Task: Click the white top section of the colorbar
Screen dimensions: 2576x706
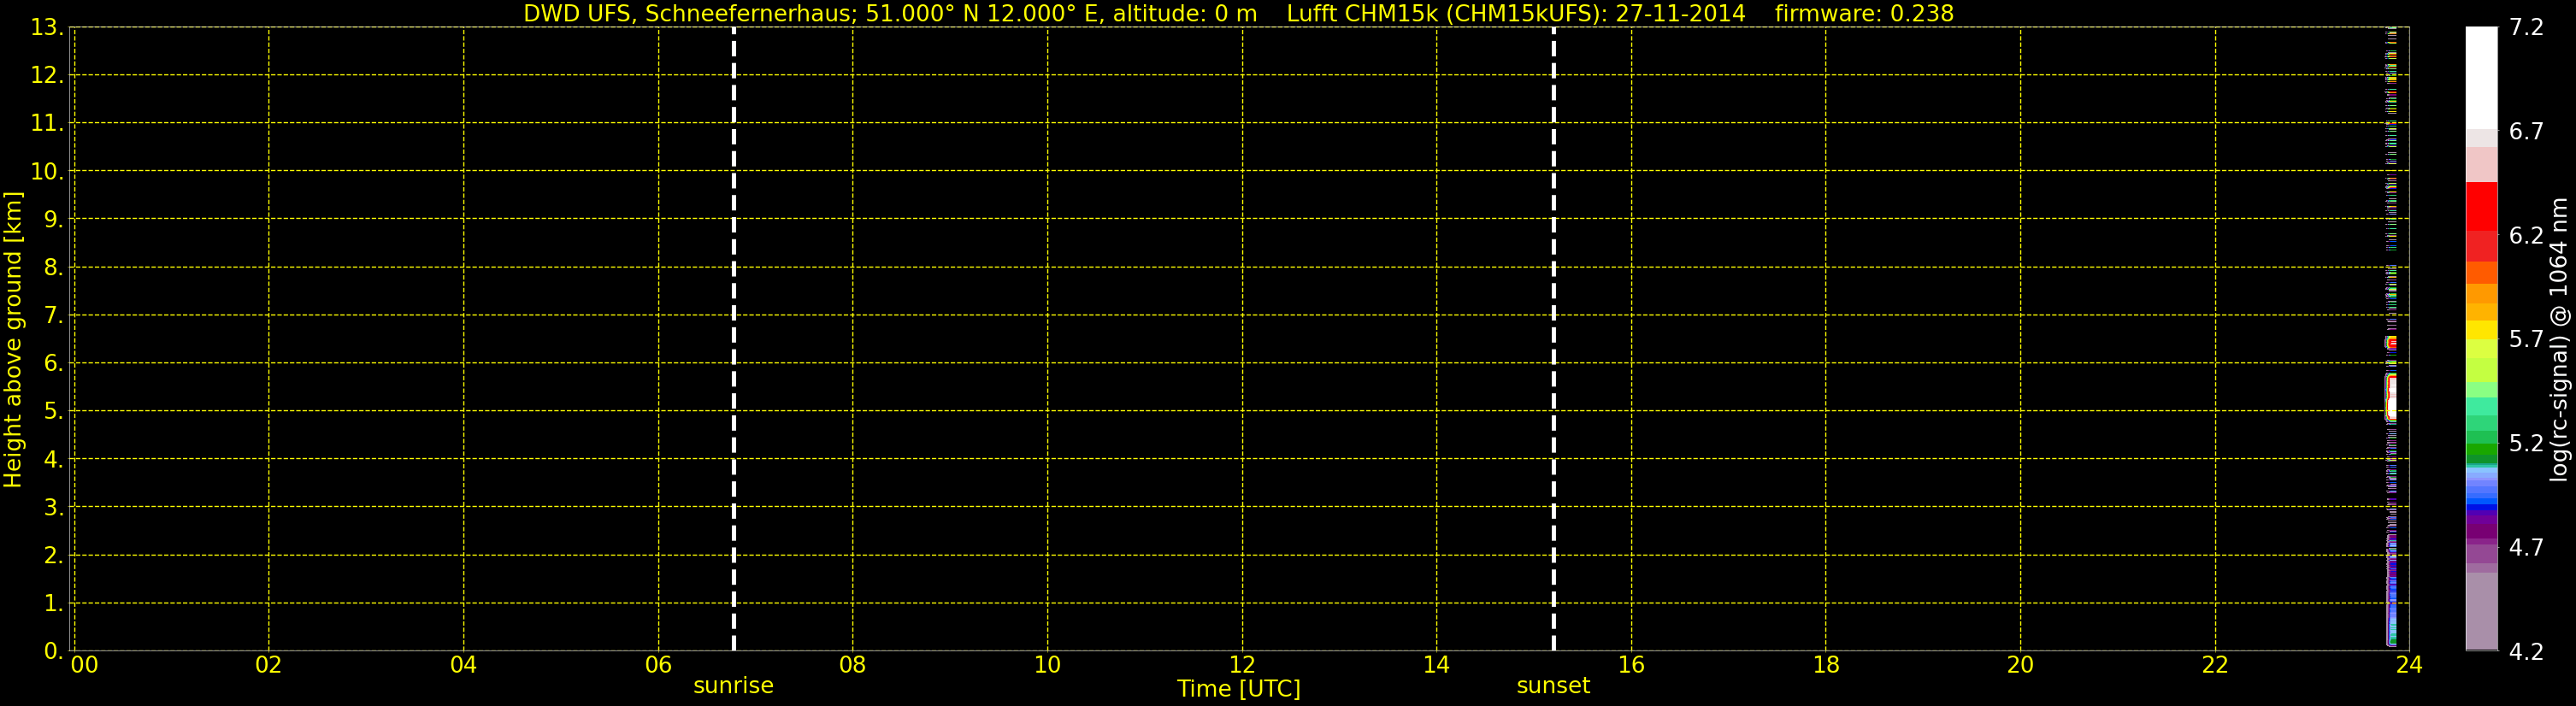Action: click(x=2481, y=78)
